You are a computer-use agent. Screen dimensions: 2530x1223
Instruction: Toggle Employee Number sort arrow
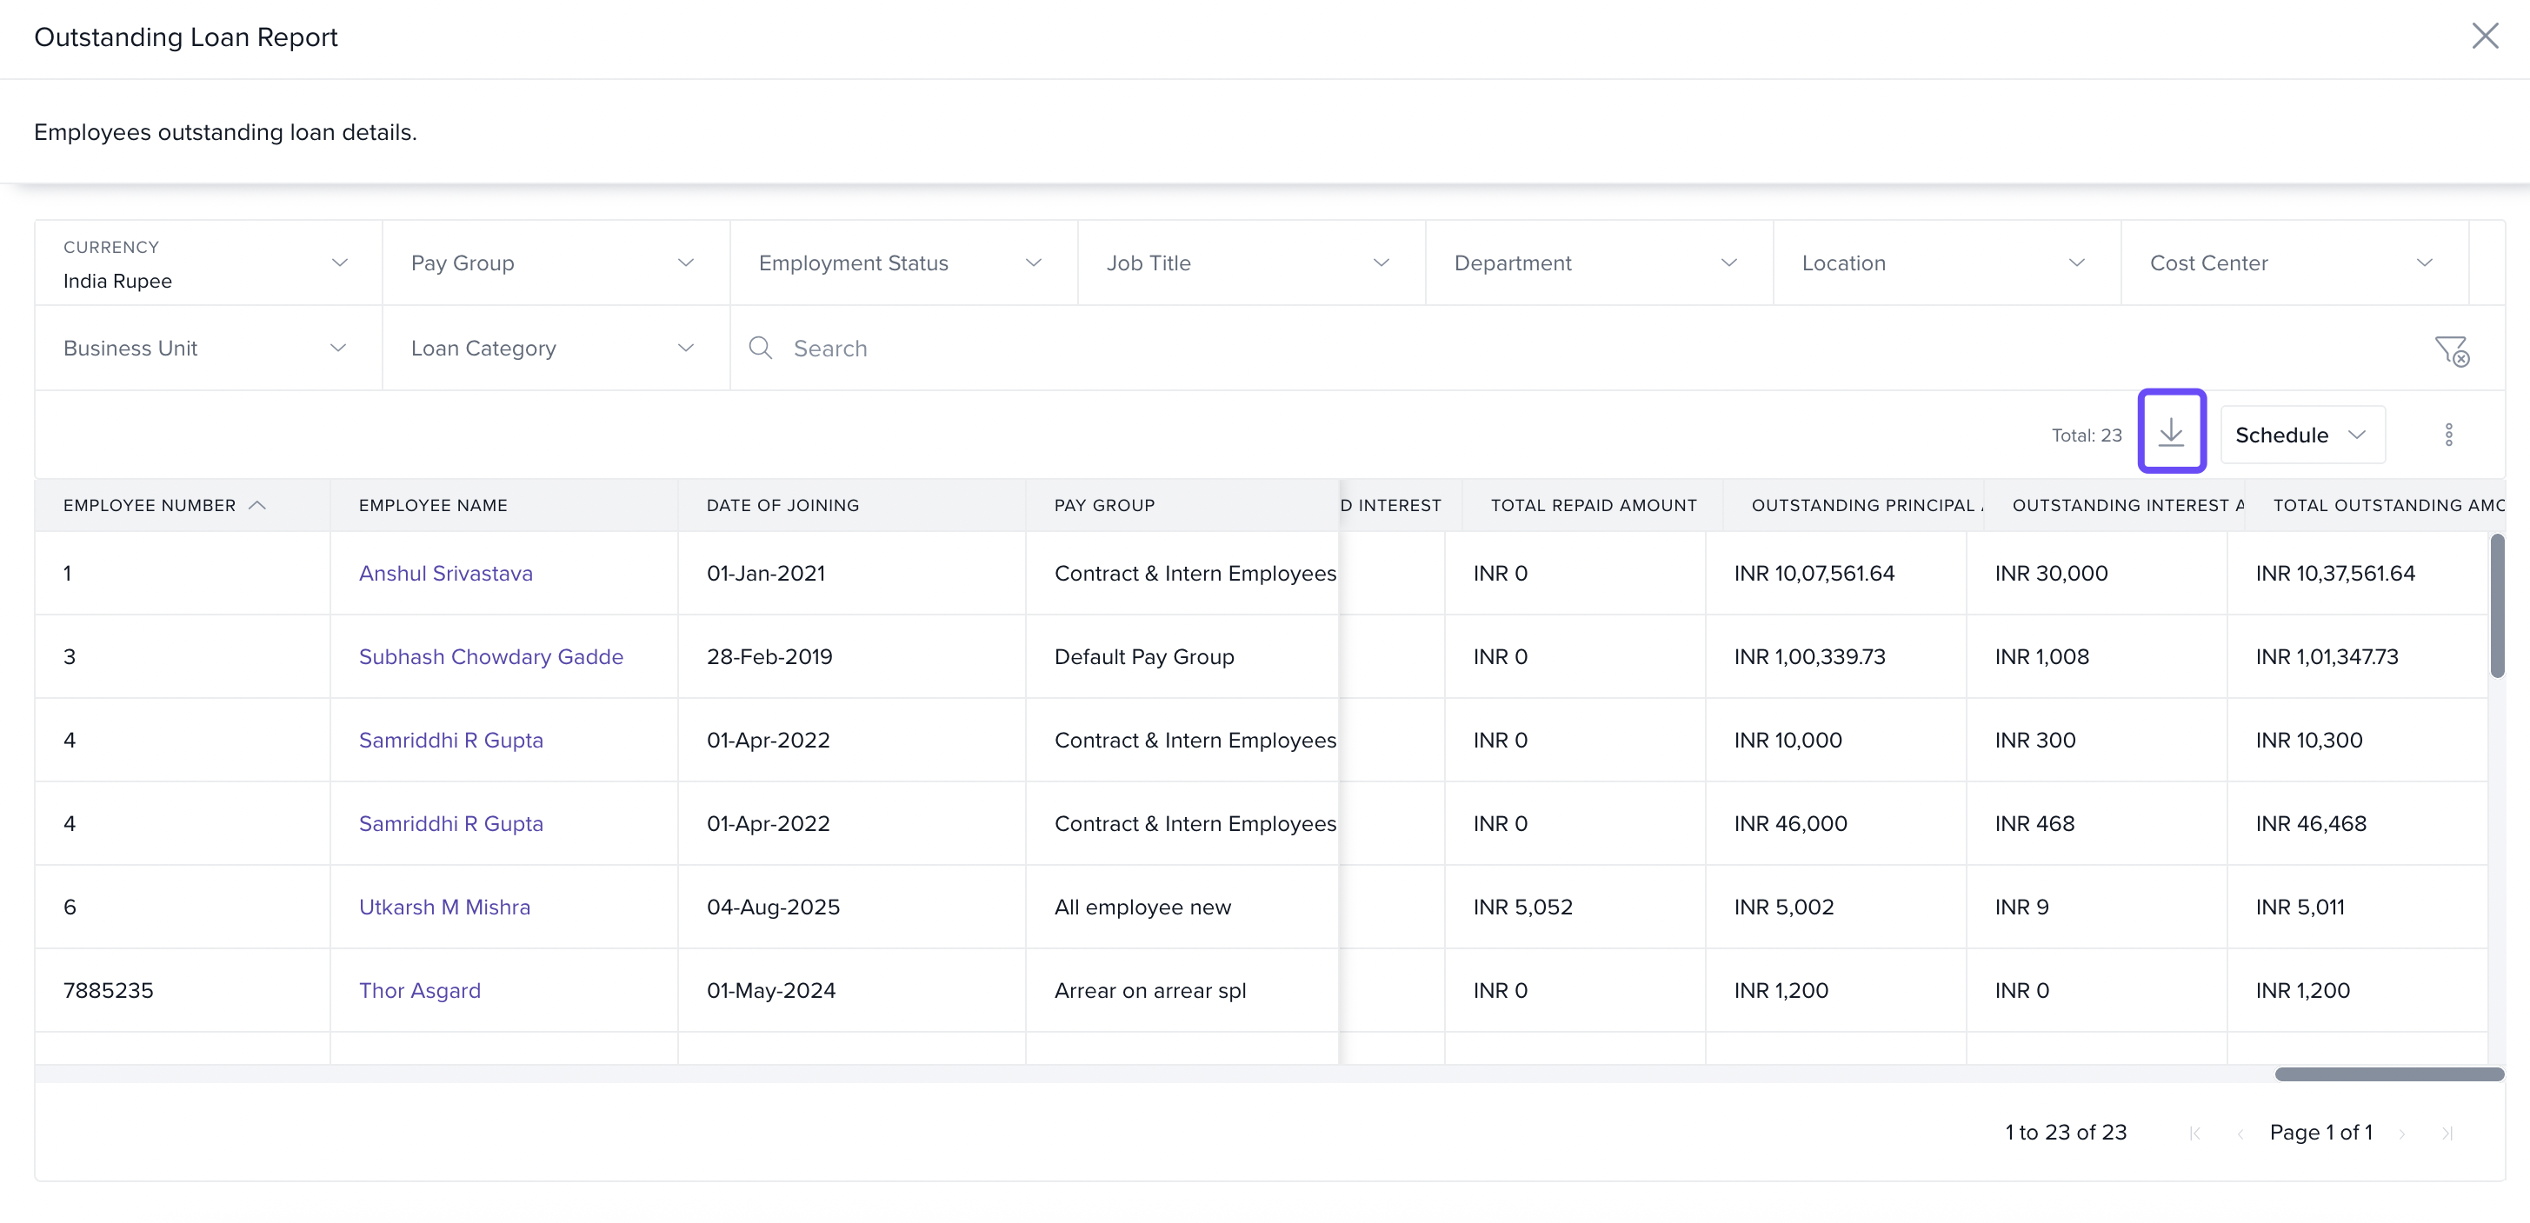(x=257, y=506)
